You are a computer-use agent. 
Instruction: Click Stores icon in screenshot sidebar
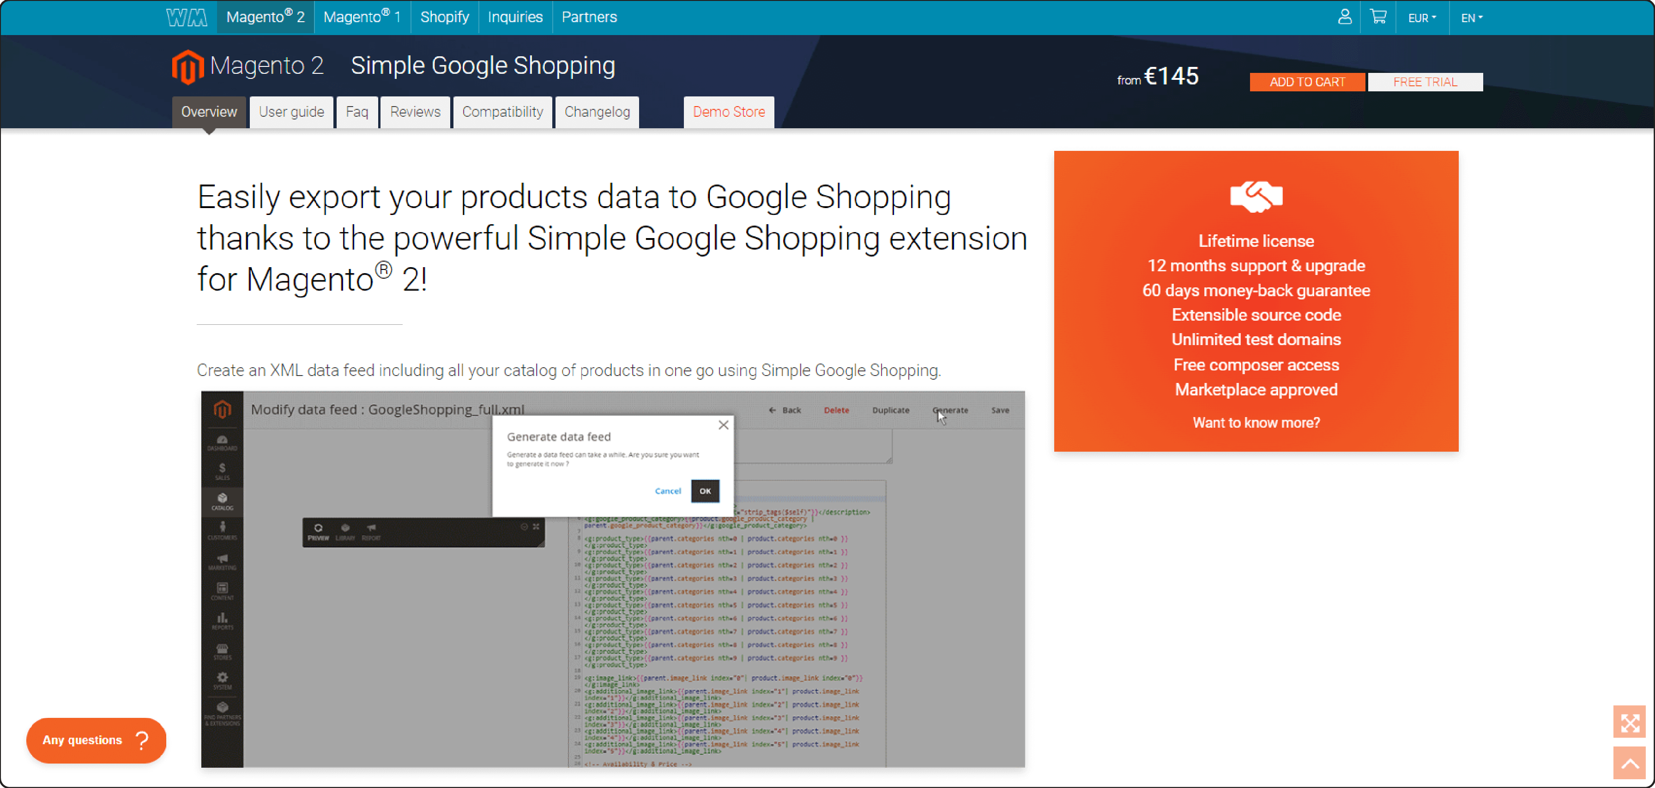222,651
